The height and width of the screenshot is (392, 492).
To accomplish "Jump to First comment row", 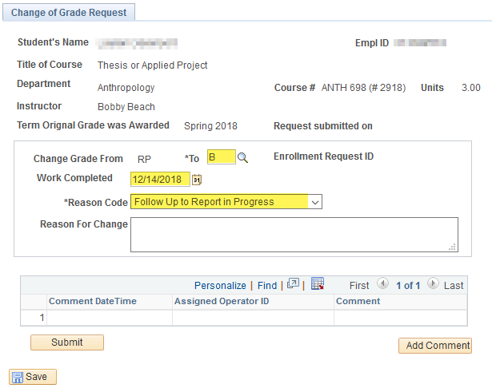I will click(359, 286).
